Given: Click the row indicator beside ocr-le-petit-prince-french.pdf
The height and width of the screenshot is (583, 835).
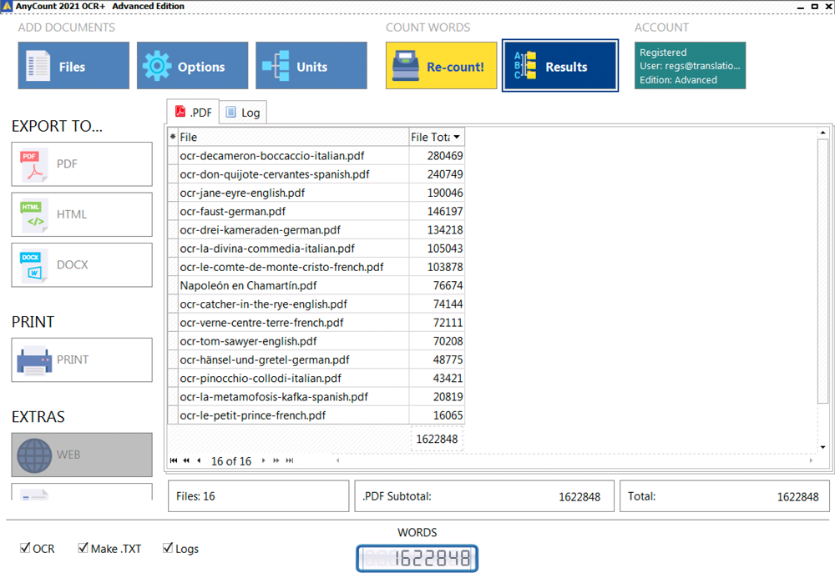Looking at the screenshot, I should (173, 415).
